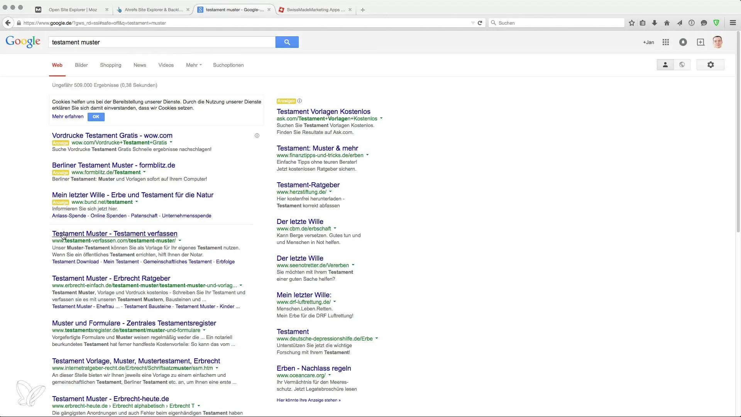Open Testament Muster - Testament verfassen result
The height and width of the screenshot is (417, 741).
(x=115, y=234)
